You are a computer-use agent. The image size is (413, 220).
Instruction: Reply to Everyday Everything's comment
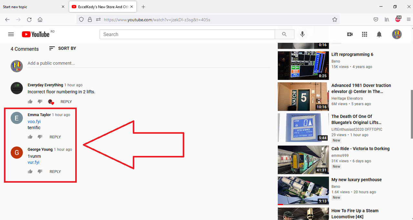[x=66, y=102]
